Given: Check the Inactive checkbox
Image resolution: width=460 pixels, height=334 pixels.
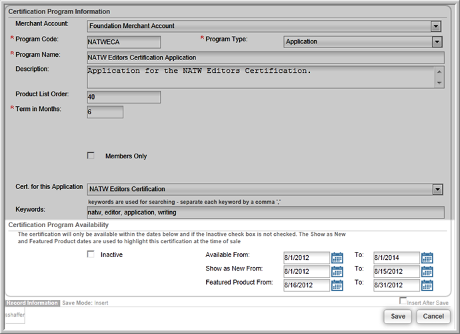Looking at the screenshot, I should (91, 254).
